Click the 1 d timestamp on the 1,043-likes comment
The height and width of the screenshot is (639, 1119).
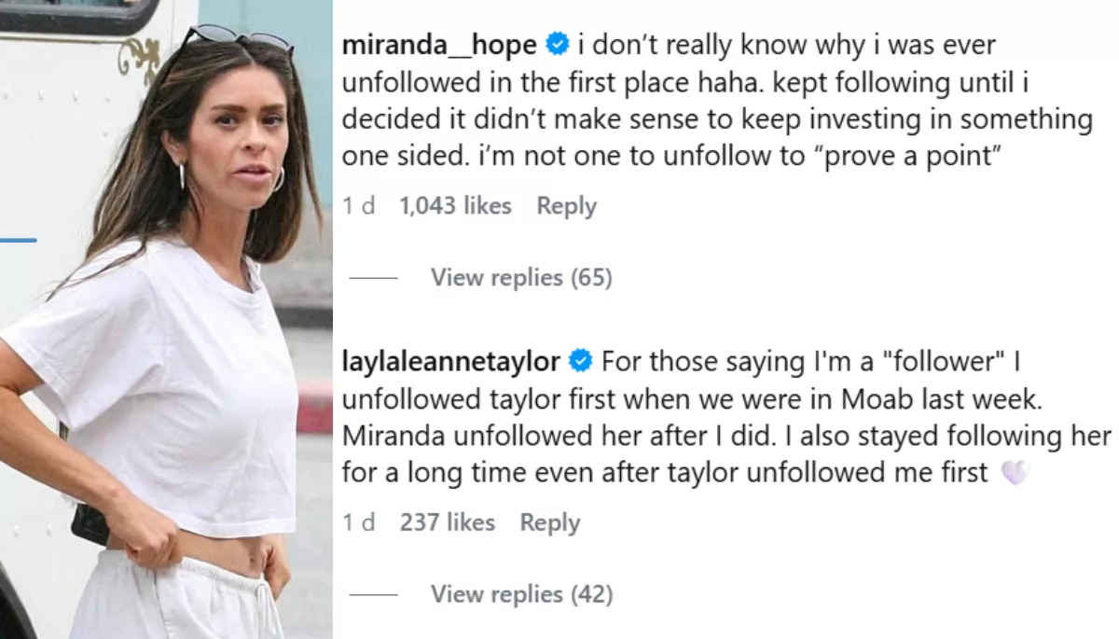click(359, 205)
